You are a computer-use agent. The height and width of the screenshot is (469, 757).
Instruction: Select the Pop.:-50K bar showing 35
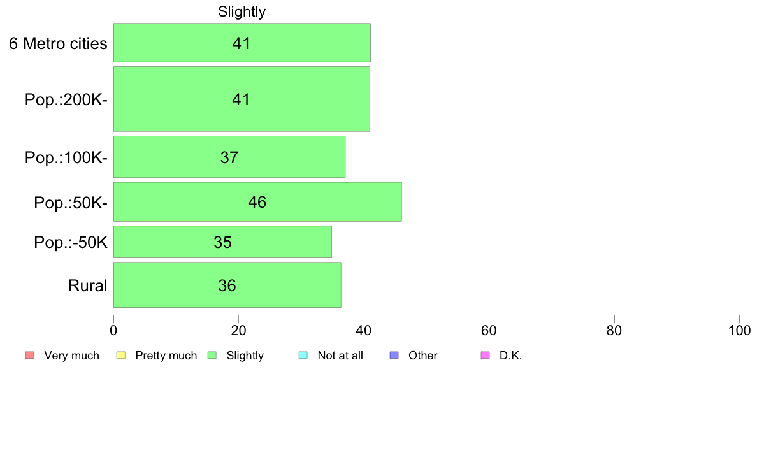[222, 242]
